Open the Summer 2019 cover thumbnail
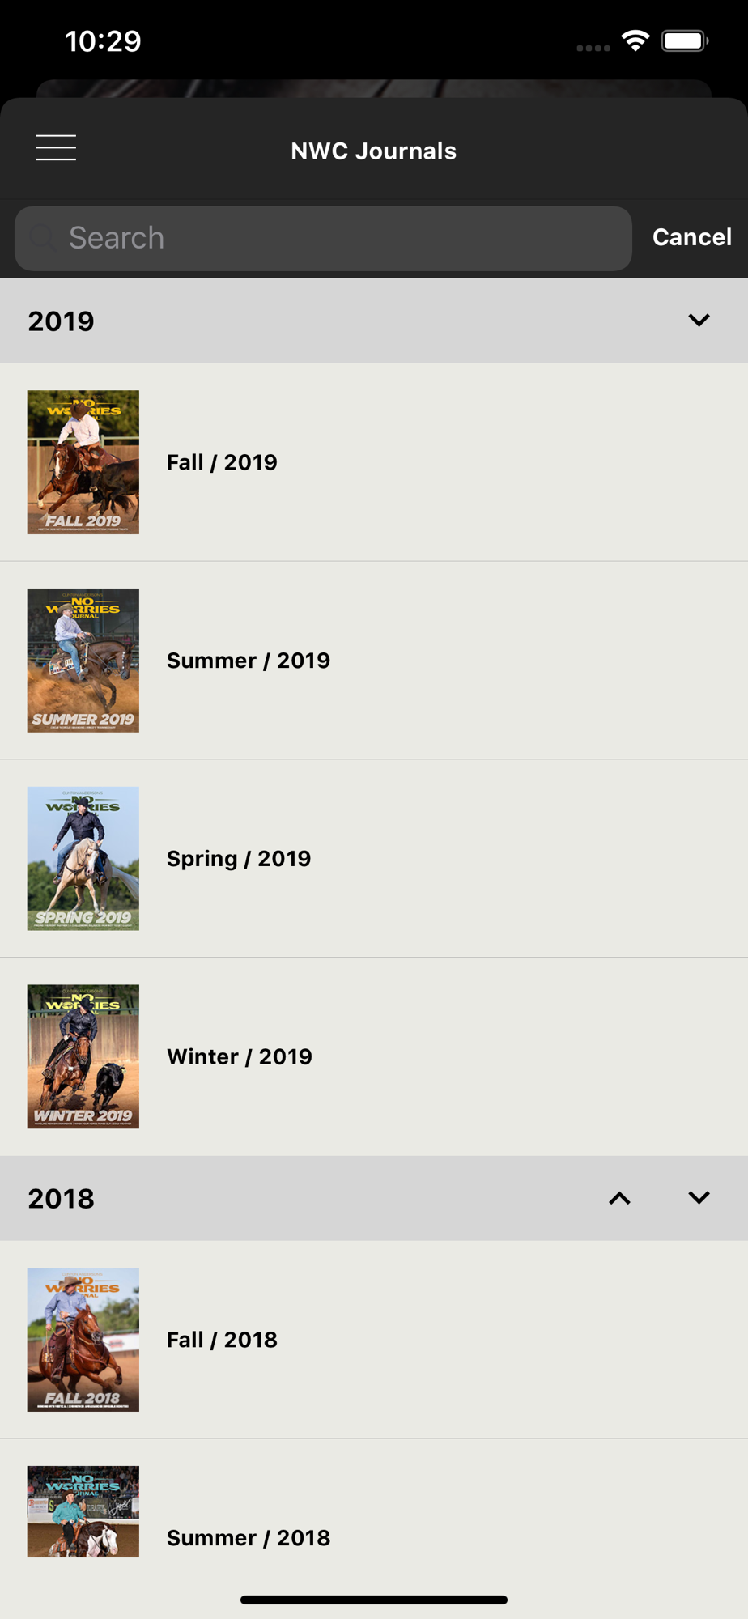 pyautogui.click(x=83, y=661)
